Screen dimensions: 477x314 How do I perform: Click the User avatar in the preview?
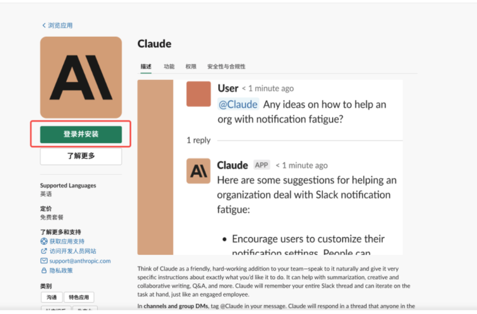198,94
